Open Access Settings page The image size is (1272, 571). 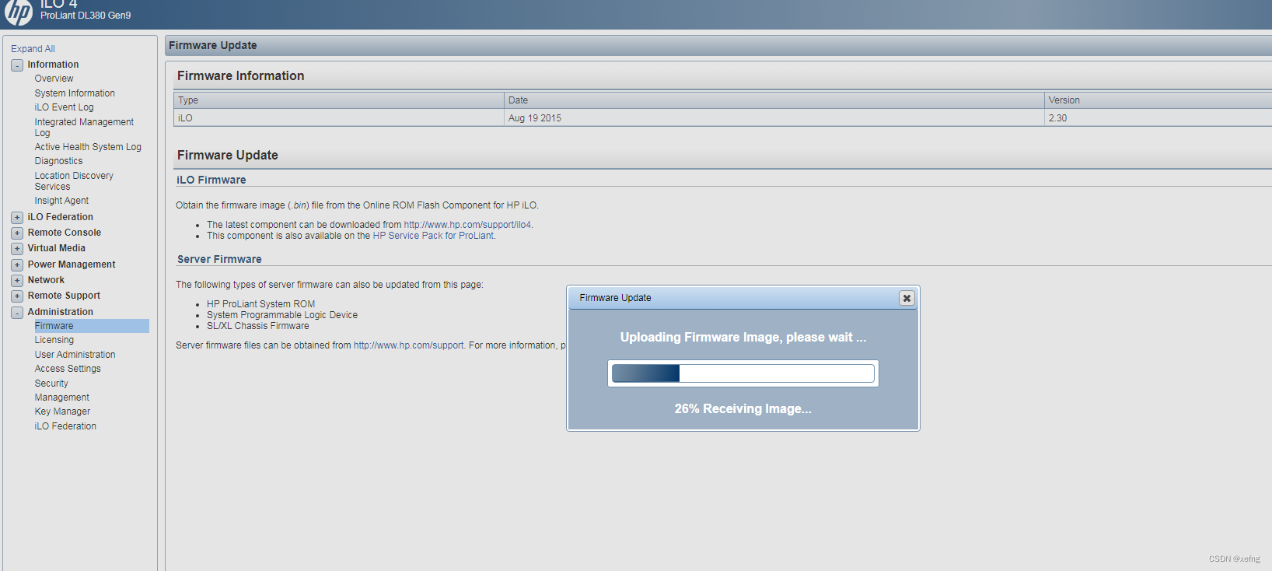click(x=68, y=369)
